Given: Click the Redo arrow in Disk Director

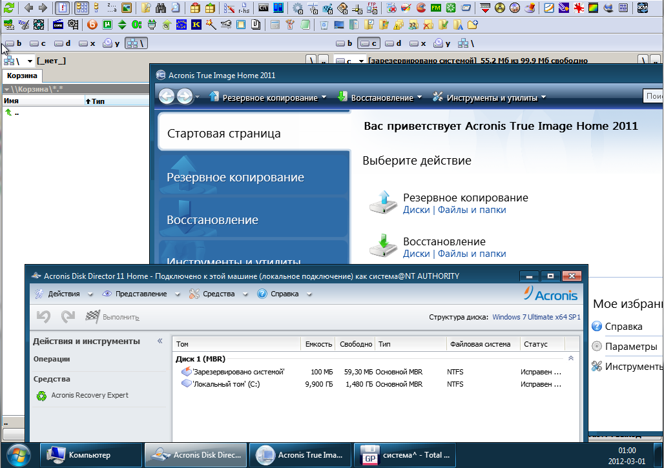Looking at the screenshot, I should point(68,316).
